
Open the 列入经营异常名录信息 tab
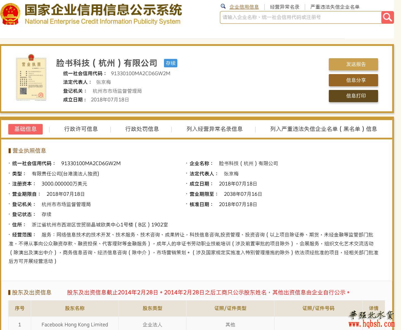[214, 129]
